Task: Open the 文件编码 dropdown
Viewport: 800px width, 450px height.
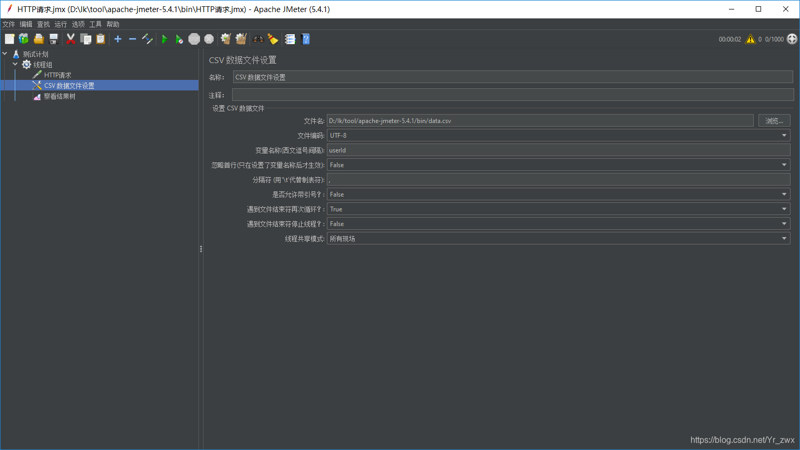Action: tap(784, 135)
